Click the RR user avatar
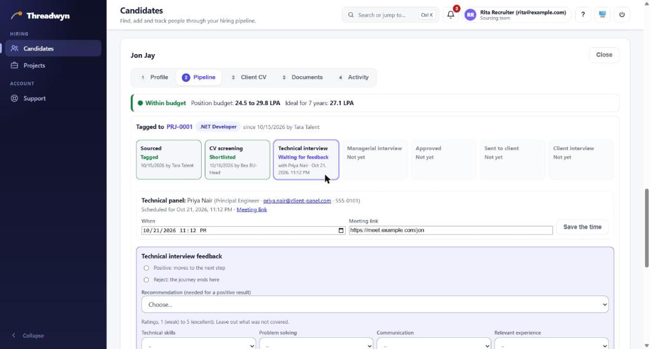This screenshot has height=349, width=650. (470, 15)
